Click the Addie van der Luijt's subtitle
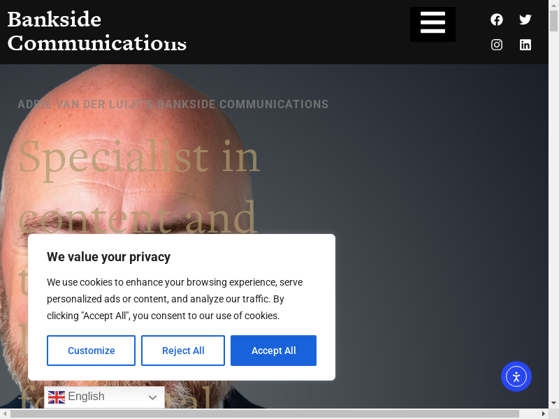This screenshot has height=419, width=559. point(173,105)
